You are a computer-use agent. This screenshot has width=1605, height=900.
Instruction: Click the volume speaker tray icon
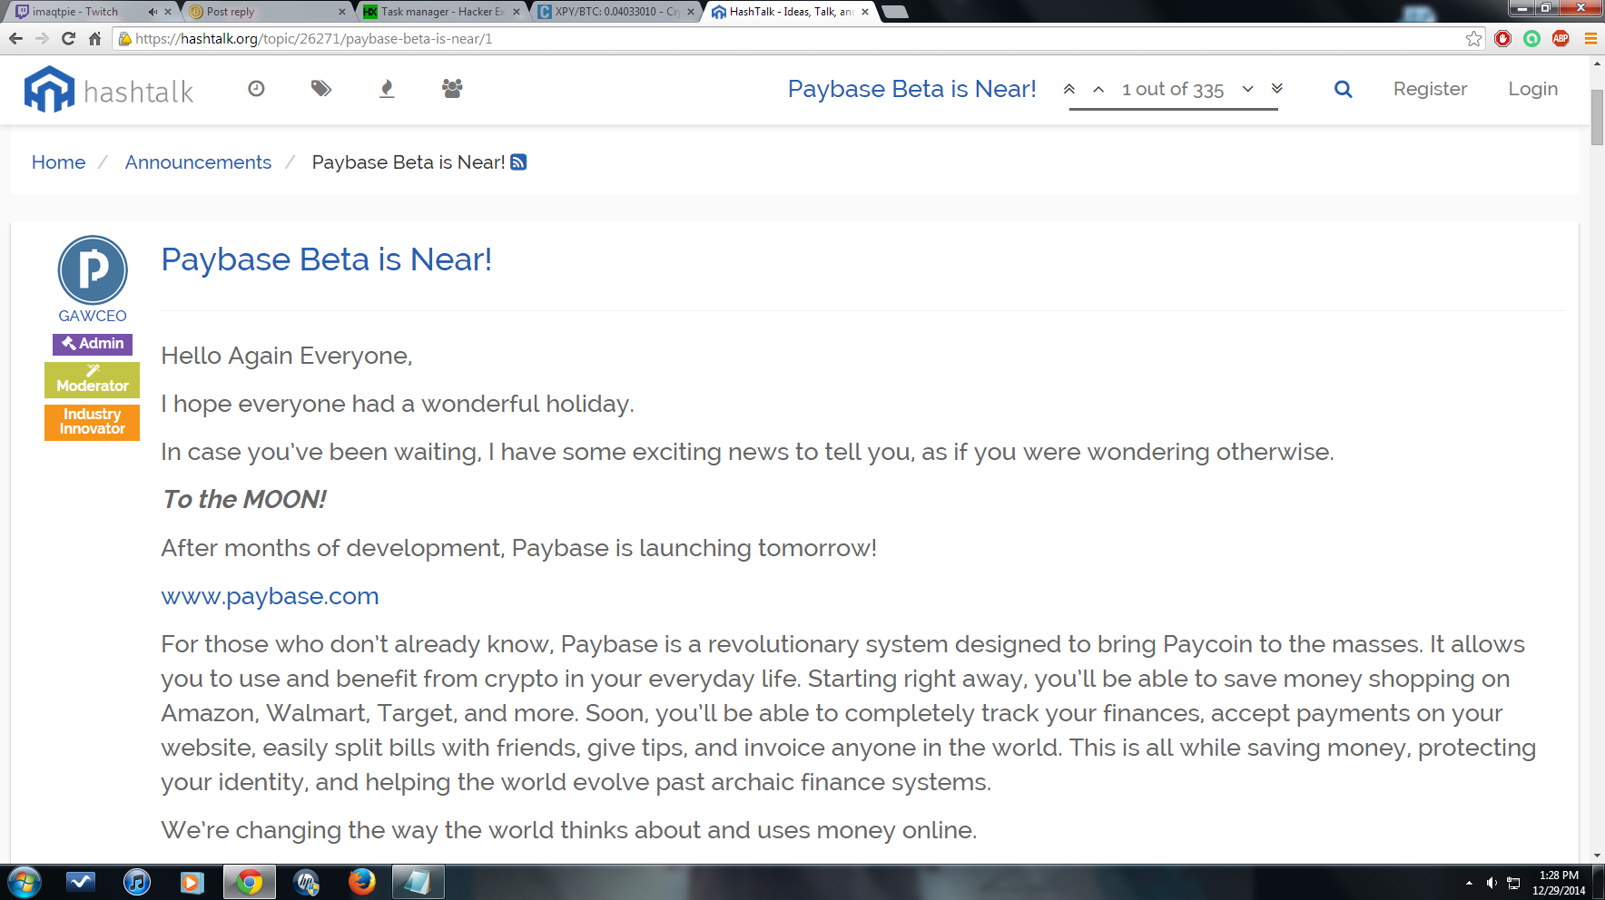tap(1492, 883)
